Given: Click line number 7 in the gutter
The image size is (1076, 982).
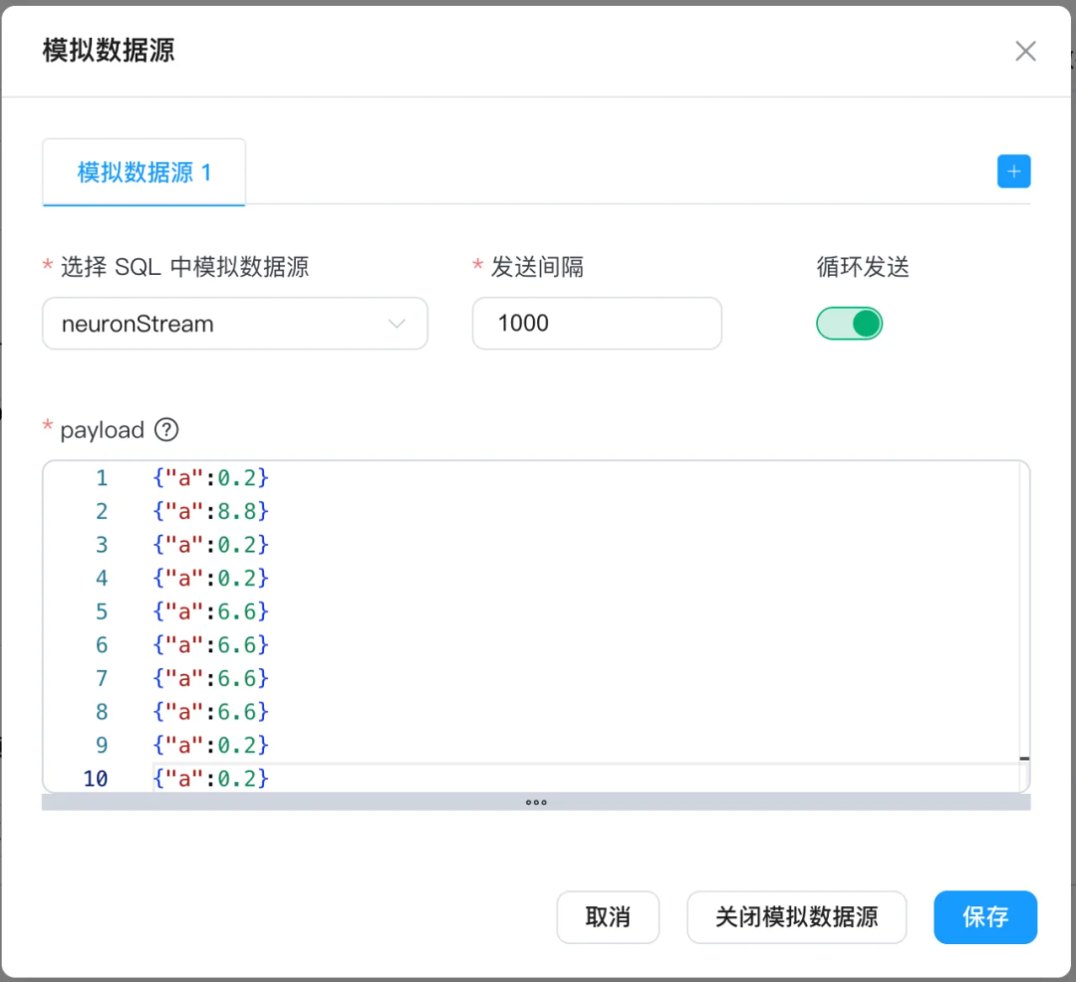Looking at the screenshot, I should [102, 678].
